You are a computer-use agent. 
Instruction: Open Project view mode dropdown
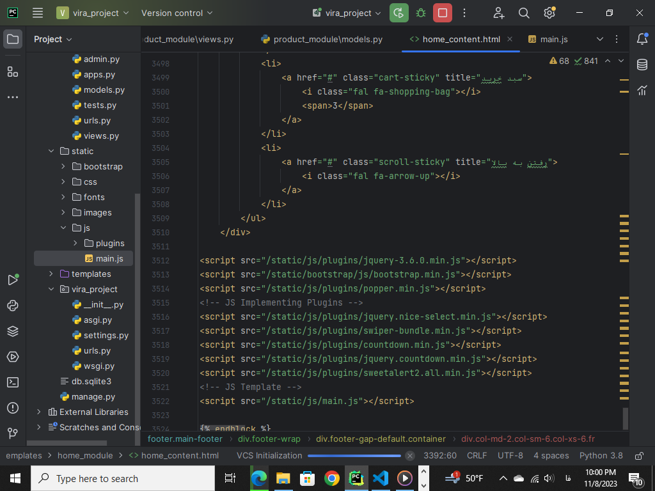[x=53, y=39]
